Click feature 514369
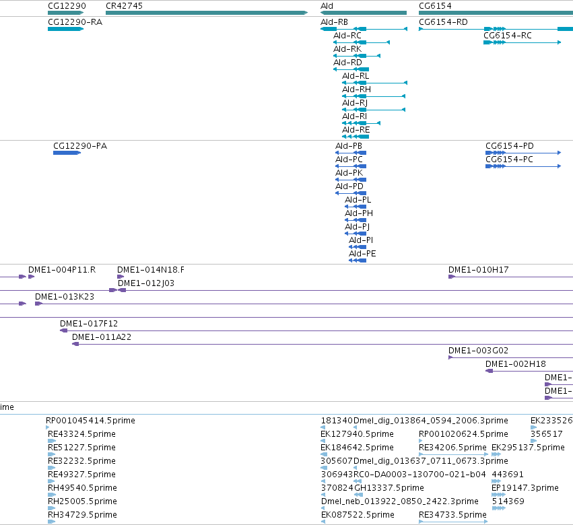Image resolution: width=573 pixels, height=525 pixels. click(499, 508)
